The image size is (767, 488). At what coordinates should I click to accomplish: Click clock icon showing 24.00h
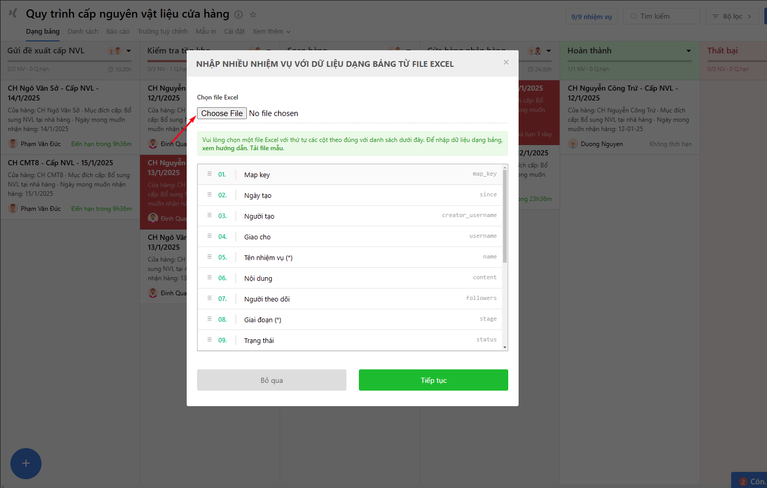coord(531,69)
